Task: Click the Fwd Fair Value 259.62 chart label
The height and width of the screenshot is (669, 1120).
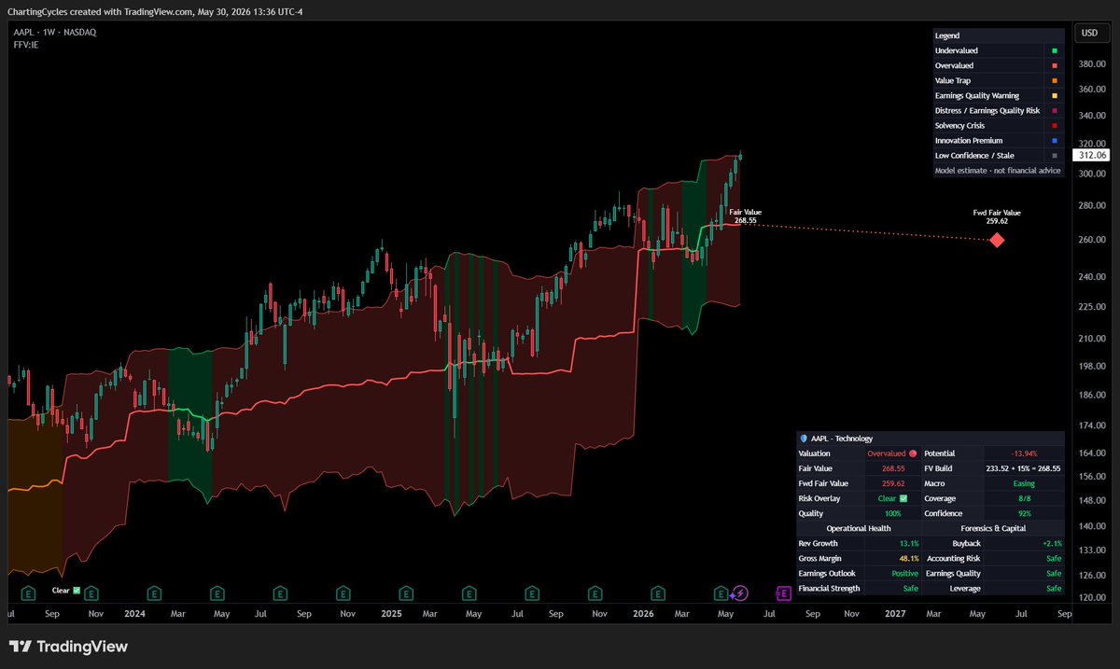Action: 997,216
